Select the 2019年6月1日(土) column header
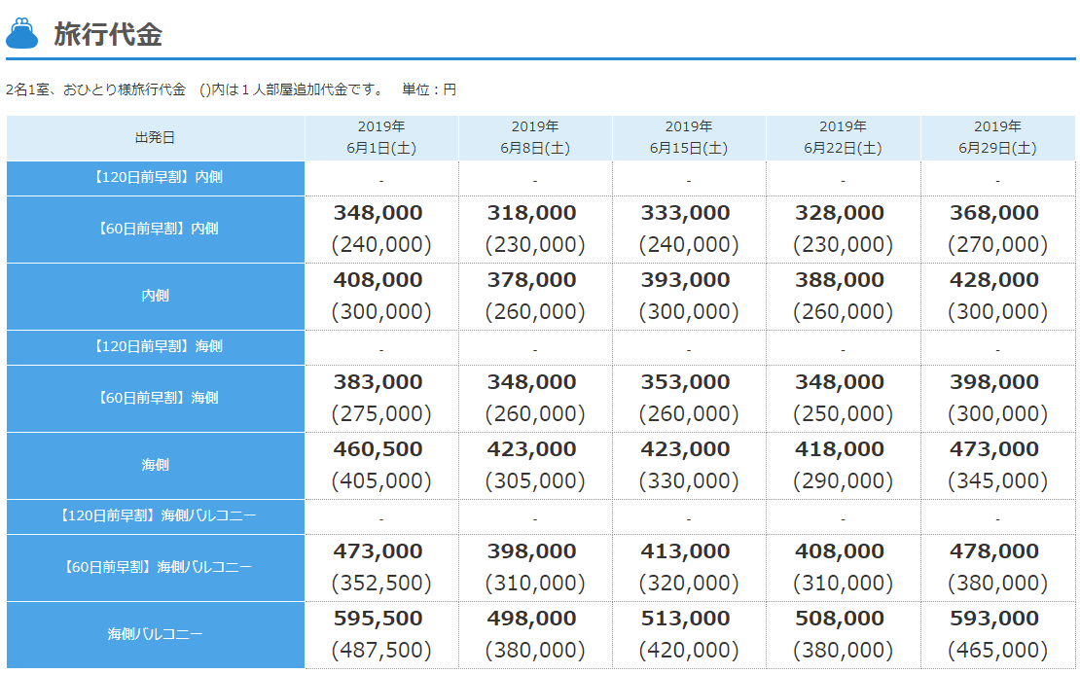The height and width of the screenshot is (674, 1080). tap(381, 138)
